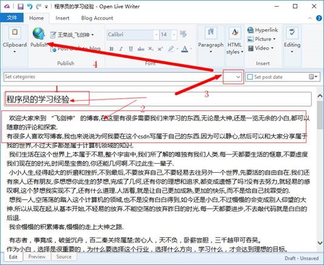Screen dimensions: 324x265
Task: Switch to the Preview view tab
Action: pyautogui.click(x=37, y=257)
